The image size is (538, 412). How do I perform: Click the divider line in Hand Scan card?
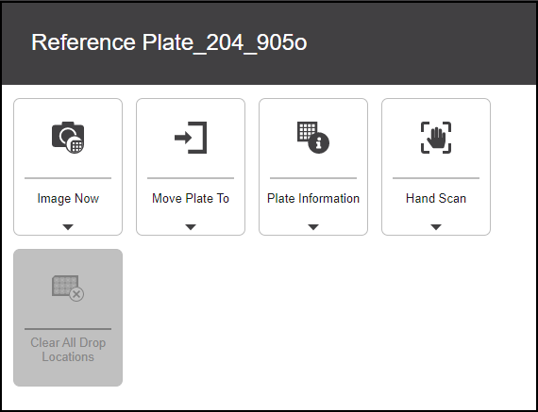click(436, 178)
